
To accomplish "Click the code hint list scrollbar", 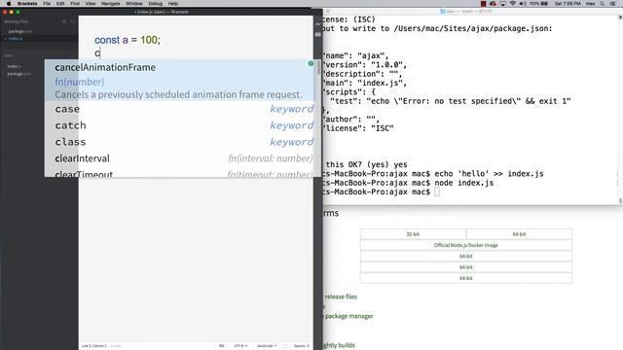I will pos(318,68).
